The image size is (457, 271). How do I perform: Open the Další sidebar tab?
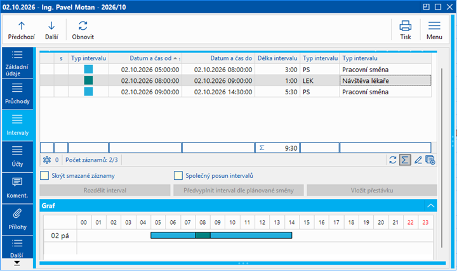17,247
